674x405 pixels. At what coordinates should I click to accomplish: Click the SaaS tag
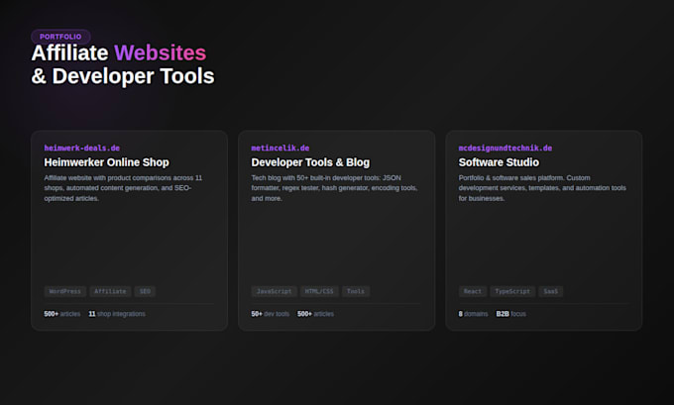coord(551,291)
